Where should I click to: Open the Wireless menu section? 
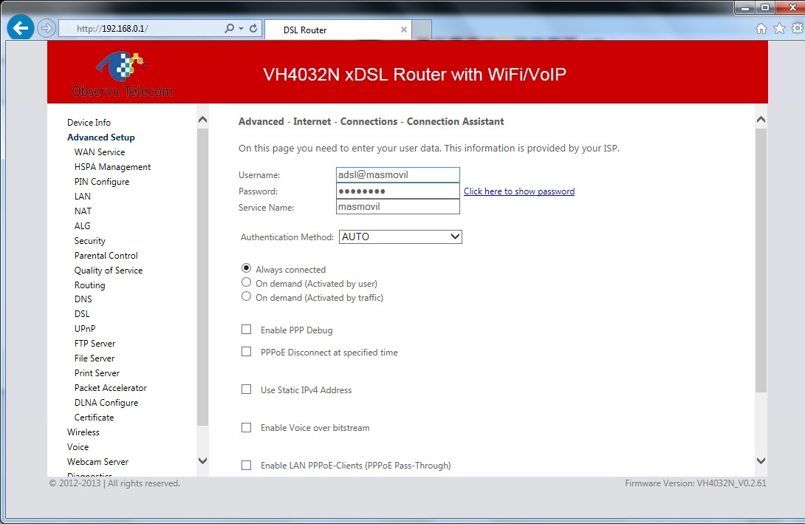[83, 432]
